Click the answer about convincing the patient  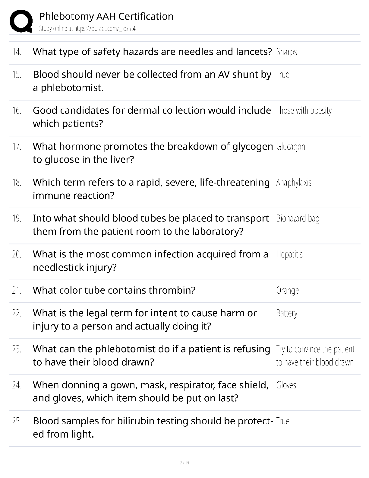click(315, 355)
